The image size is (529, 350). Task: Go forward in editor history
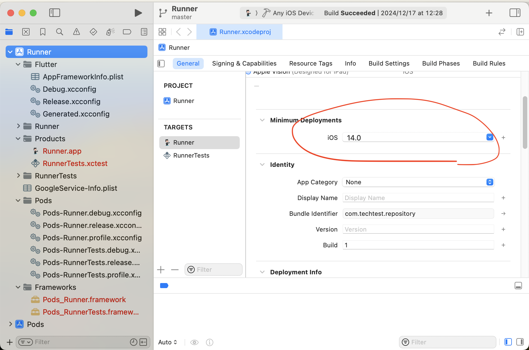click(190, 32)
